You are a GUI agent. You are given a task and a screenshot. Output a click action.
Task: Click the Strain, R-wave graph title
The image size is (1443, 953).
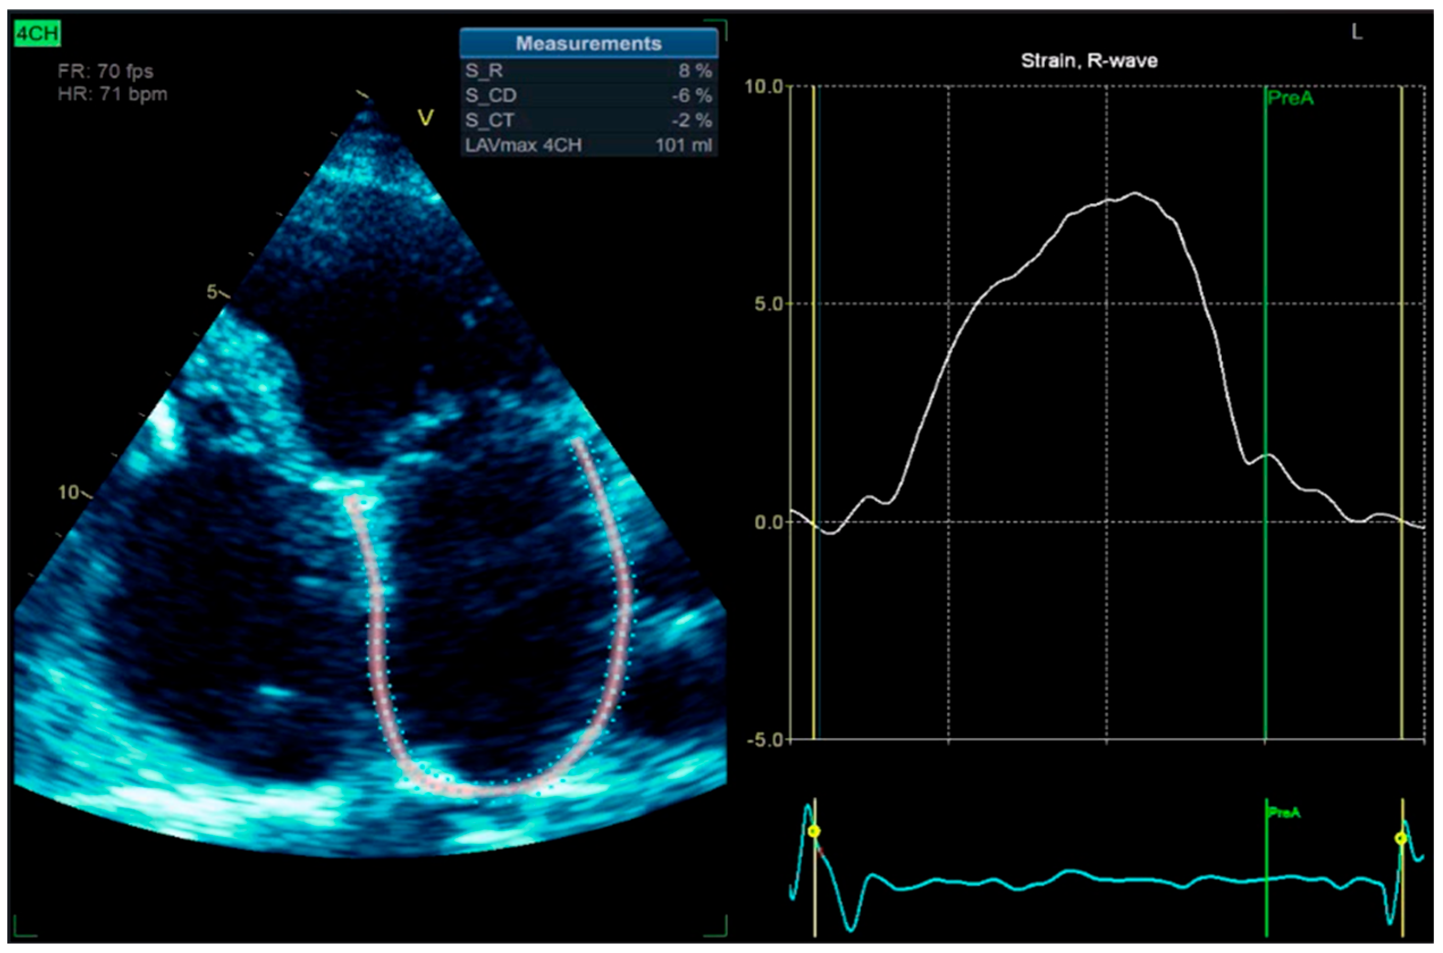click(x=1089, y=61)
